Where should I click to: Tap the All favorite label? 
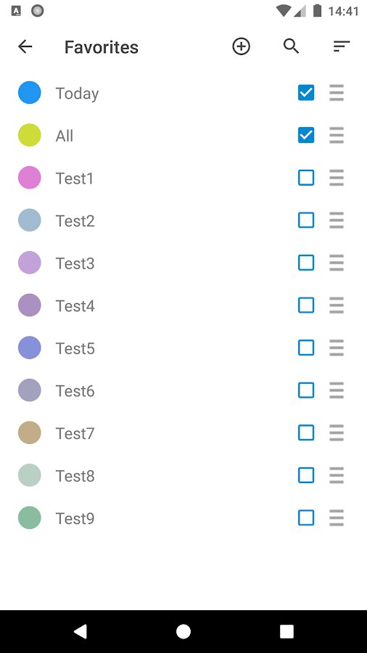65,136
